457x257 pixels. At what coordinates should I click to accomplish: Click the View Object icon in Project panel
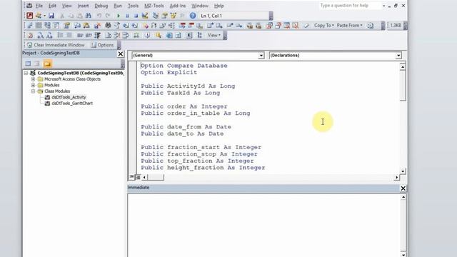tap(37, 64)
